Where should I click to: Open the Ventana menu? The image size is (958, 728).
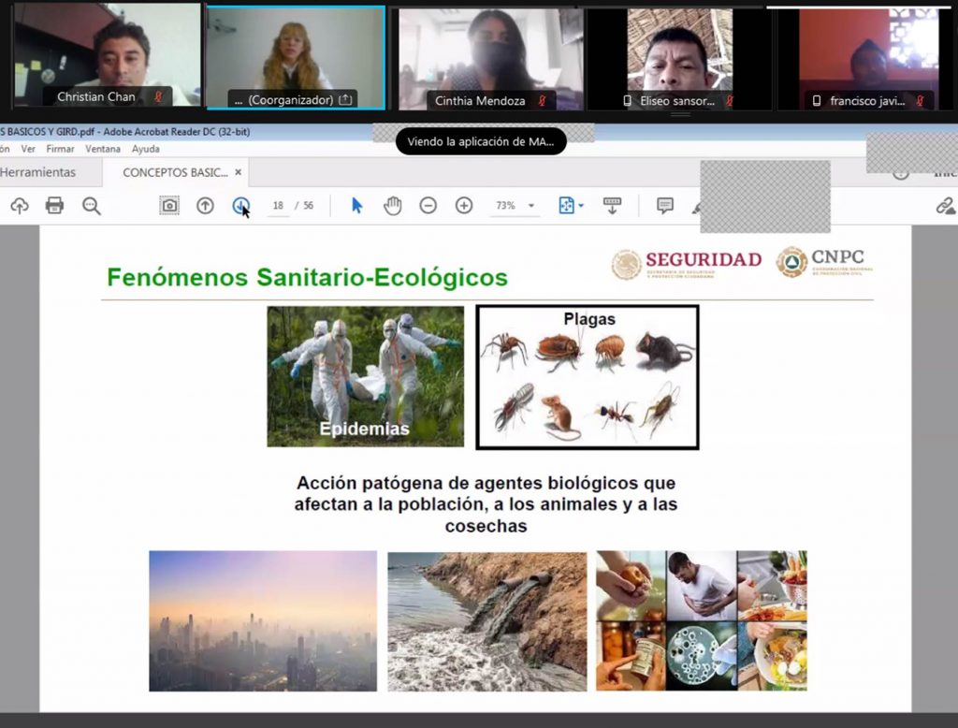[x=103, y=149]
